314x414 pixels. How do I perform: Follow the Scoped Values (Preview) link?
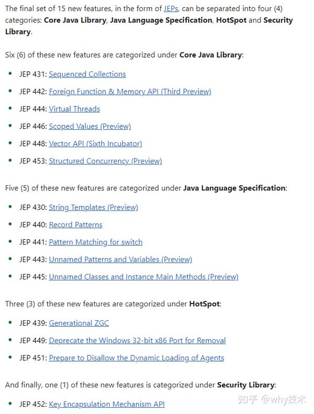tap(90, 126)
